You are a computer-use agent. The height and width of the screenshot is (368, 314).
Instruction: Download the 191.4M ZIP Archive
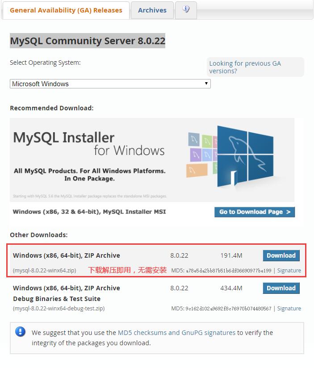point(281,255)
